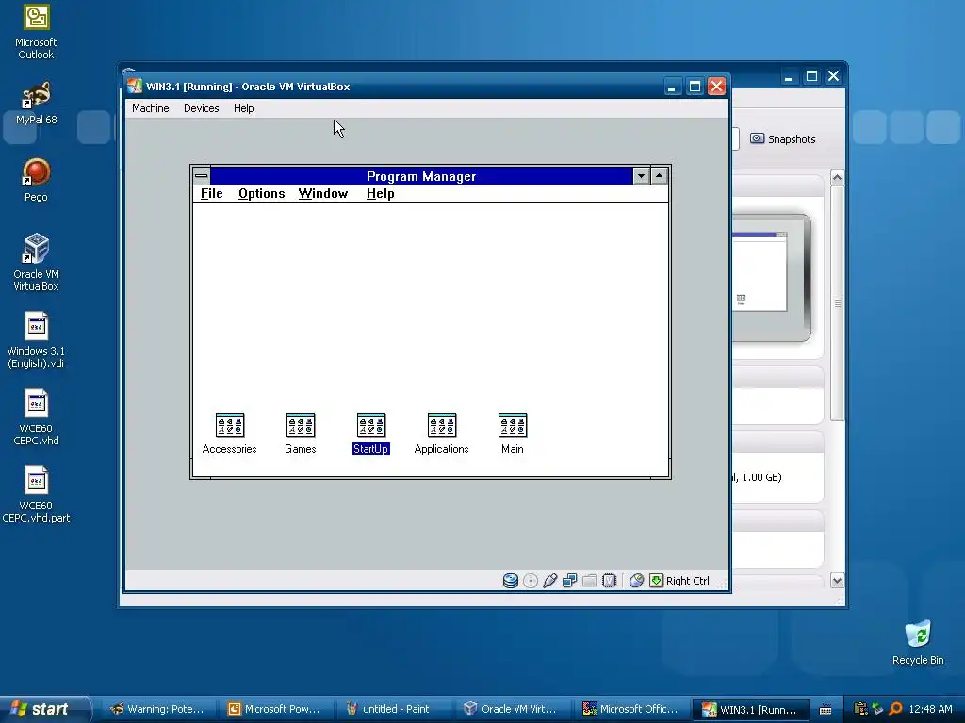The width and height of the screenshot is (965, 723).
Task: Open Program Manager Options menu
Action: pos(262,194)
